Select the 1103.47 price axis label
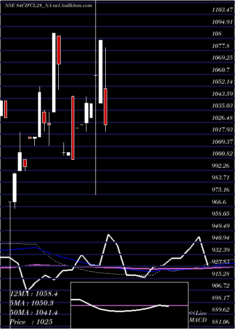The width and height of the screenshot is (235, 329). [x=222, y=10]
